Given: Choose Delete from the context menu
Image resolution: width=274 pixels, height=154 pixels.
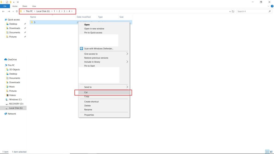Looking at the screenshot, I should (x=87, y=106).
